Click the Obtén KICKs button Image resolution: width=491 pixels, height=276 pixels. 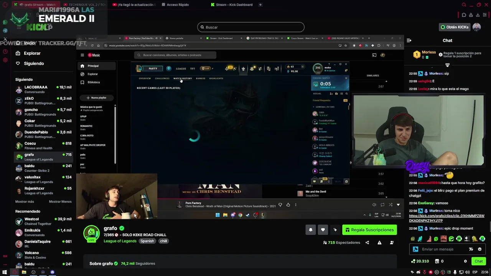(x=455, y=27)
